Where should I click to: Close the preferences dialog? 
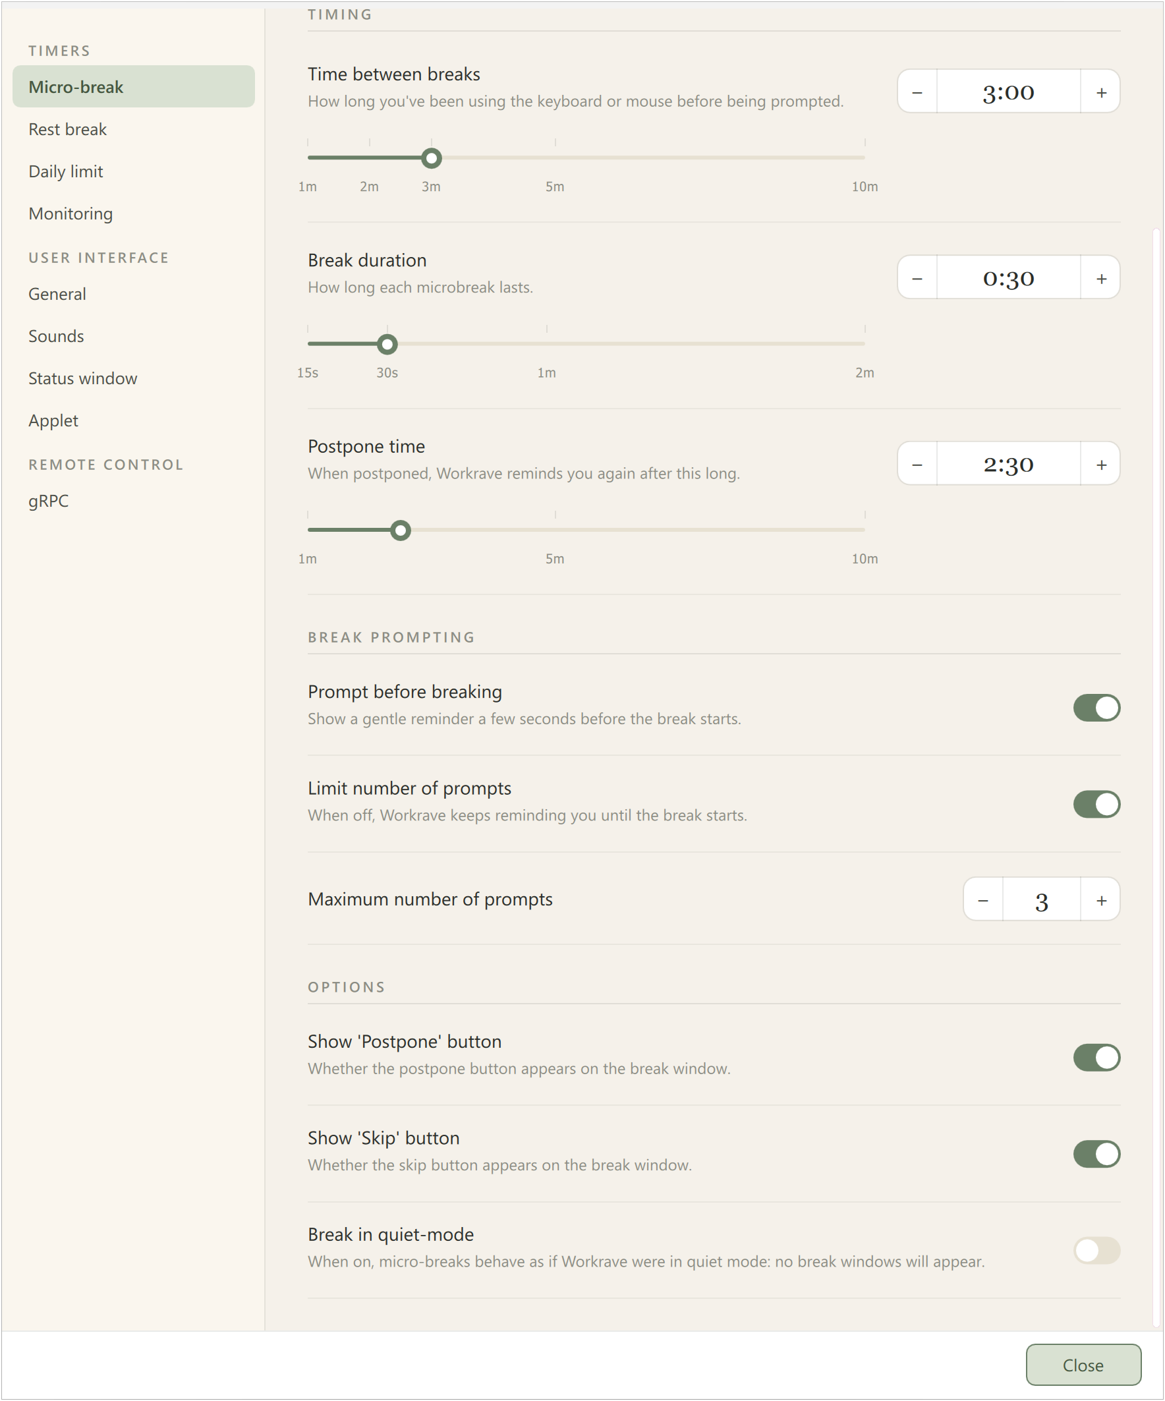click(1083, 1365)
